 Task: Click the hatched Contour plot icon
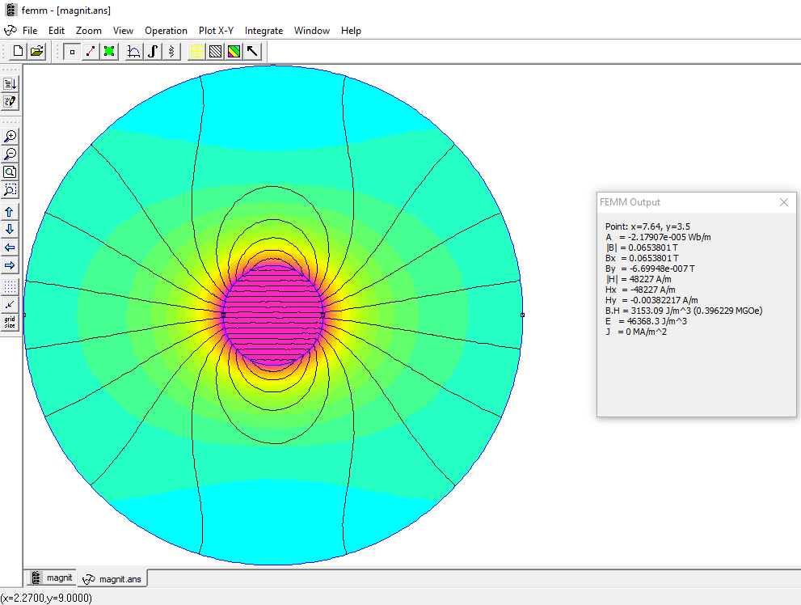click(x=215, y=52)
